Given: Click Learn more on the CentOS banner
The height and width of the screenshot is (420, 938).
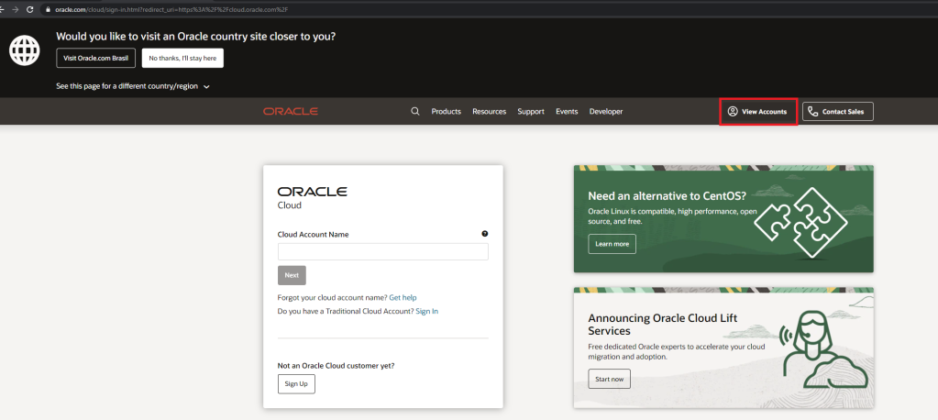Looking at the screenshot, I should (x=612, y=244).
